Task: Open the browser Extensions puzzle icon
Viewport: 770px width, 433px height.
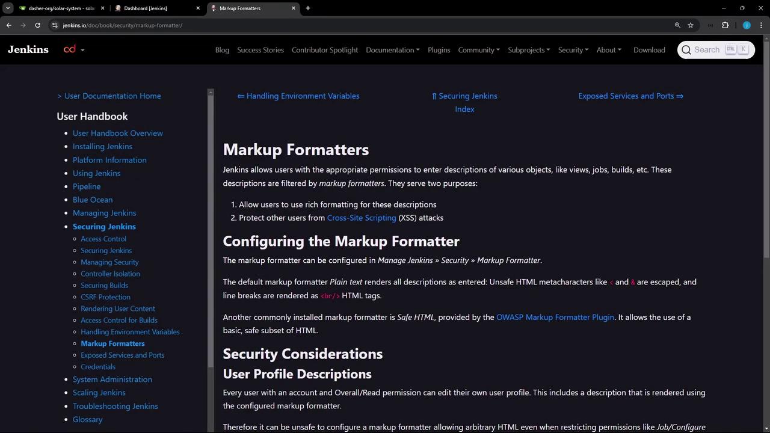Action: tap(725, 25)
